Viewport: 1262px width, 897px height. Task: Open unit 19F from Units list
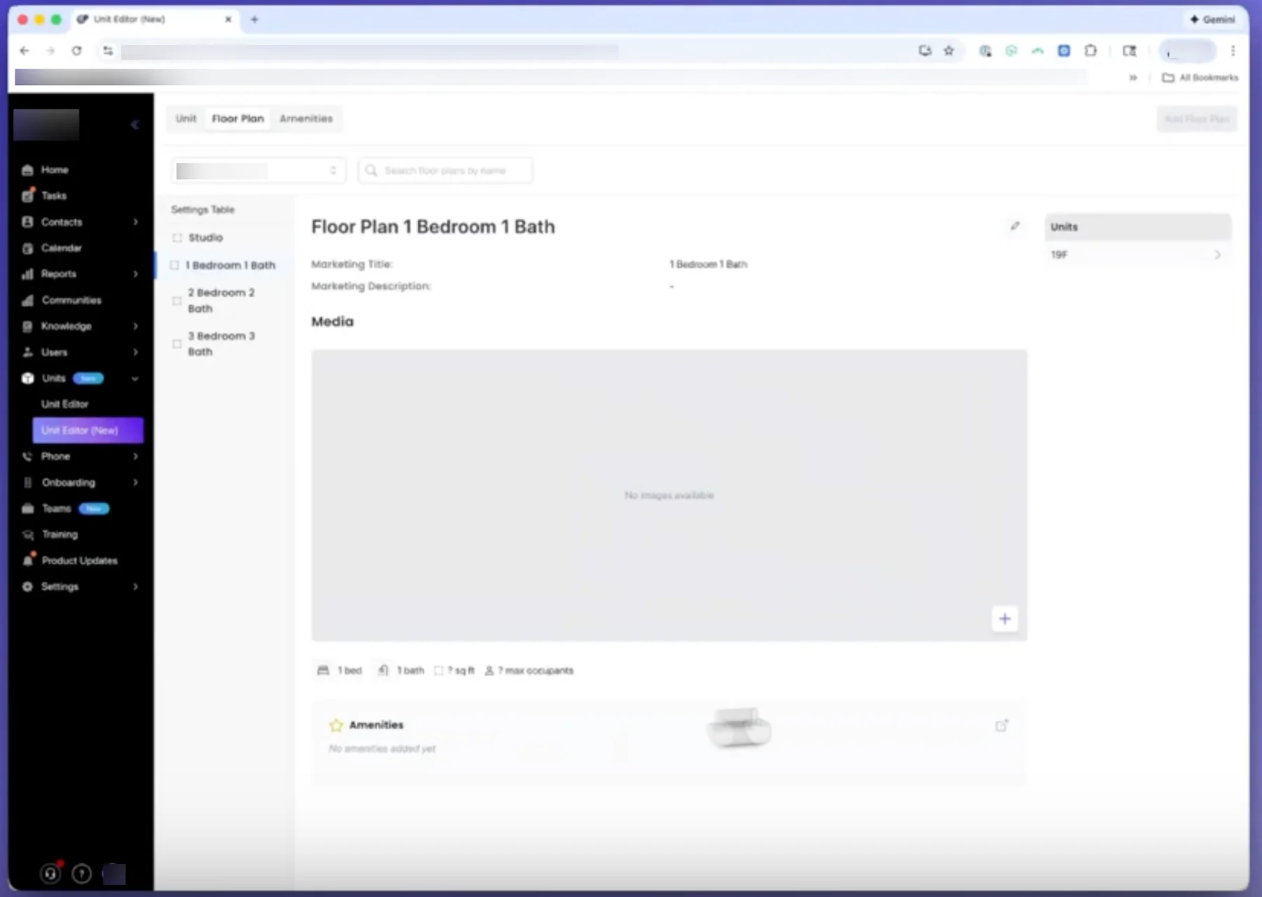[x=1137, y=255]
